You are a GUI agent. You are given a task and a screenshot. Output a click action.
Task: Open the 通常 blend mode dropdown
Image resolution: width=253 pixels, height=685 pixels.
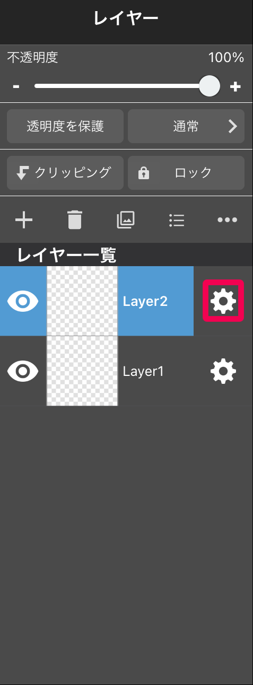tap(186, 126)
